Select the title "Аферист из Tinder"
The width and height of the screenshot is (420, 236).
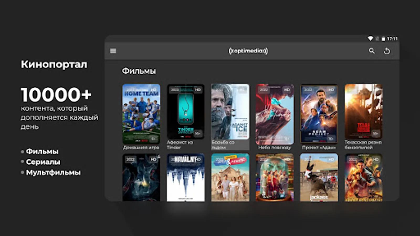pos(180,145)
